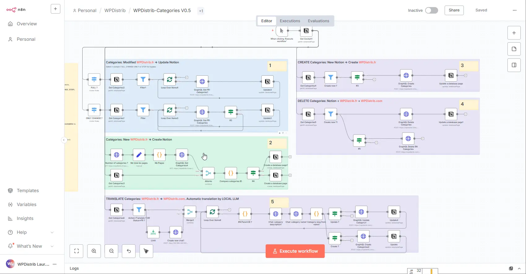The image size is (526, 274).
Task: Click the add node plus button
Action: 514,33
